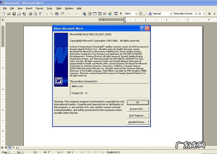Click the System Info button

(138, 109)
